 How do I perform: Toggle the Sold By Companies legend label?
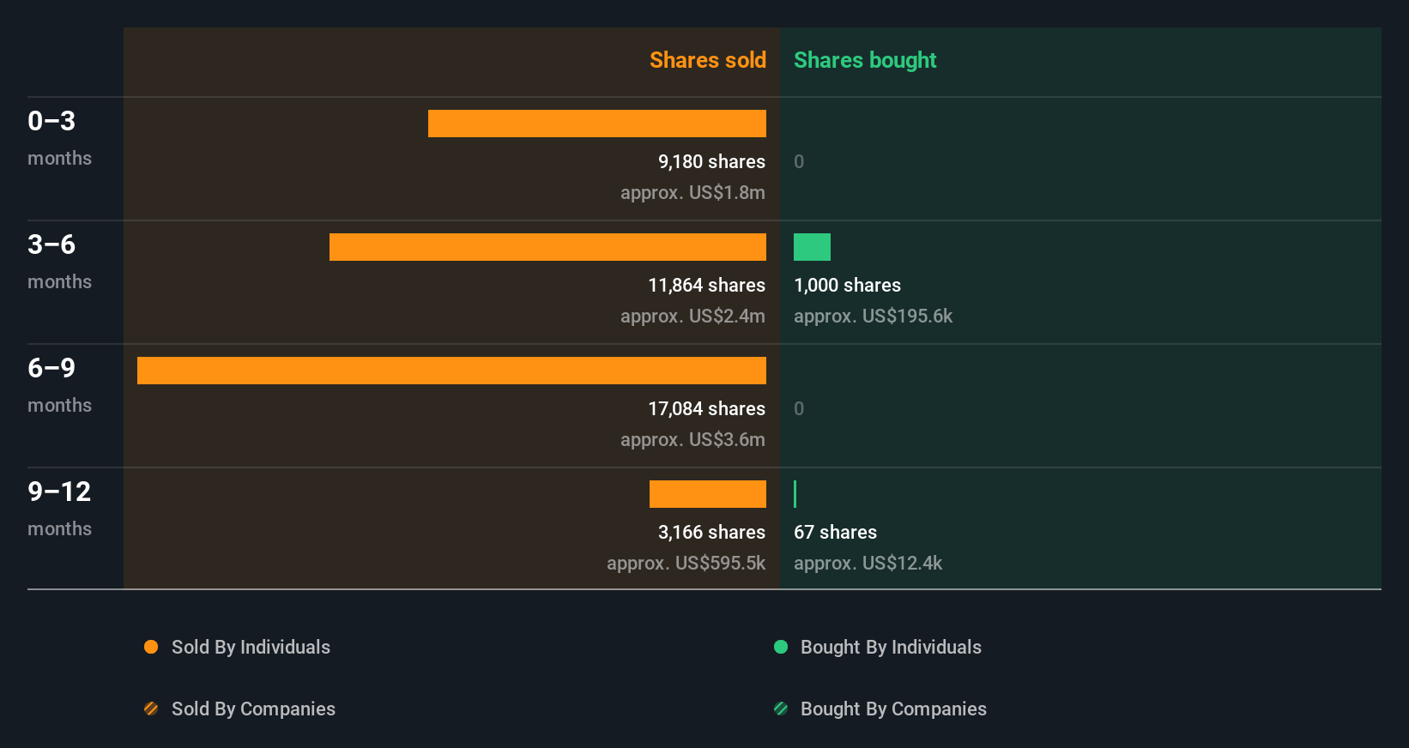tap(253, 709)
